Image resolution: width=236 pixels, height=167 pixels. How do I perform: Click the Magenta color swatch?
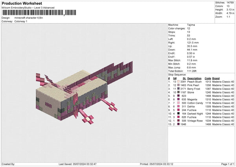click(x=178, y=99)
